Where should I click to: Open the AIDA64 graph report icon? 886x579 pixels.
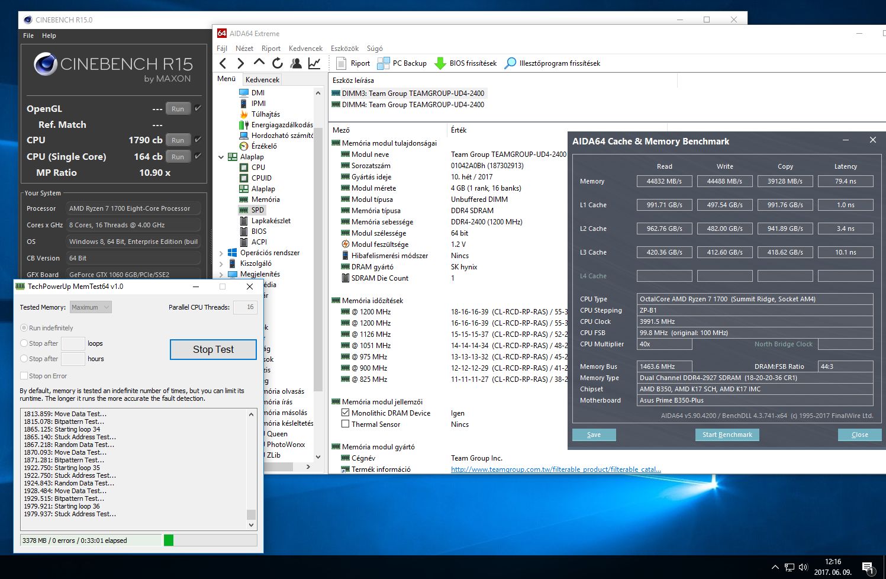(314, 63)
